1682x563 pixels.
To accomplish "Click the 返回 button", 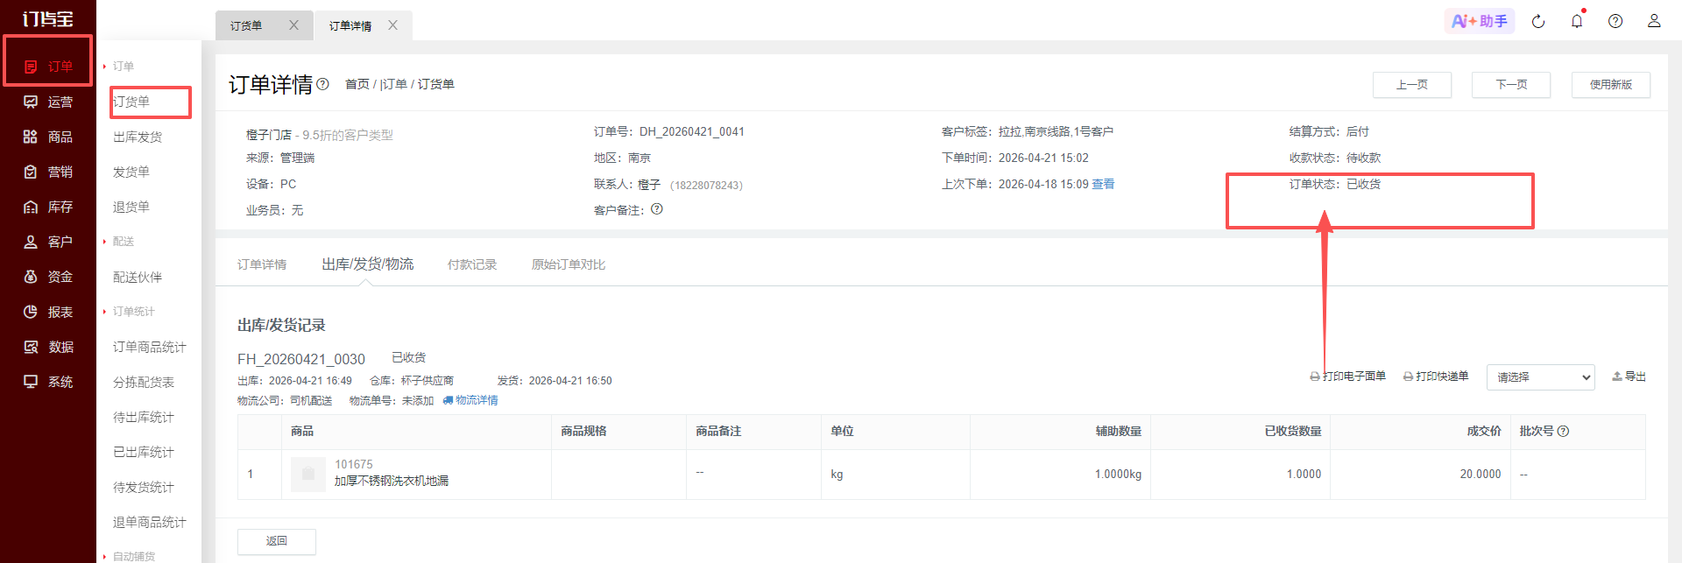I will (x=277, y=541).
